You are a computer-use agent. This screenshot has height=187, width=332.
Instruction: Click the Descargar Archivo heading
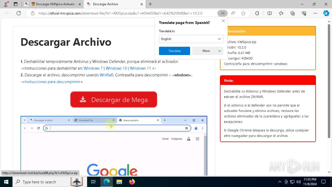(66, 42)
